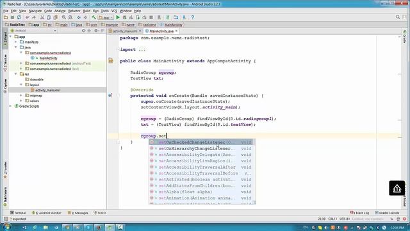Click the Synchronize toolbar icon
Image resolution: width=410 pixels, height=231 pixels.
[x=19, y=17]
